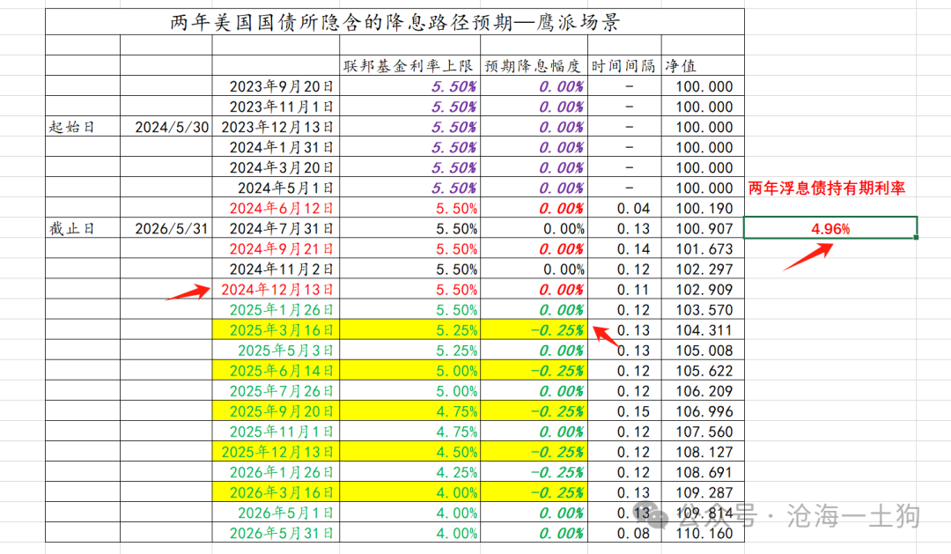Select the highlighted cell showing 4.96%

(x=830, y=228)
